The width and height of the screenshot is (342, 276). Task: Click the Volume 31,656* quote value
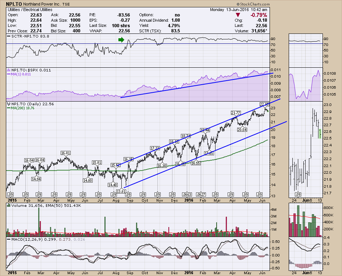[259, 31]
